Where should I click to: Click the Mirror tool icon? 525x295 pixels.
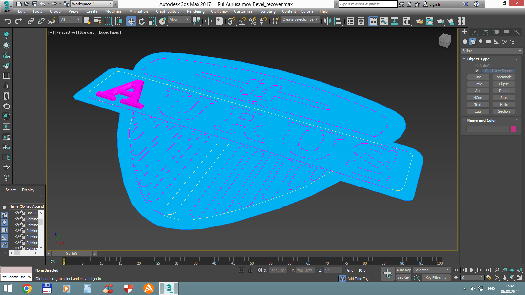tap(327, 21)
